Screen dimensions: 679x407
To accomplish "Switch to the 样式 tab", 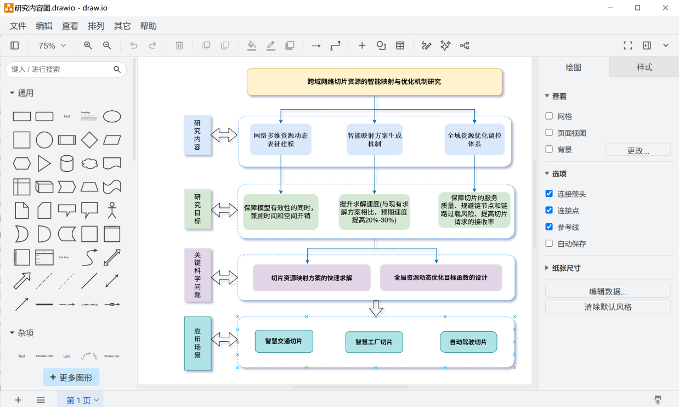I will point(644,67).
